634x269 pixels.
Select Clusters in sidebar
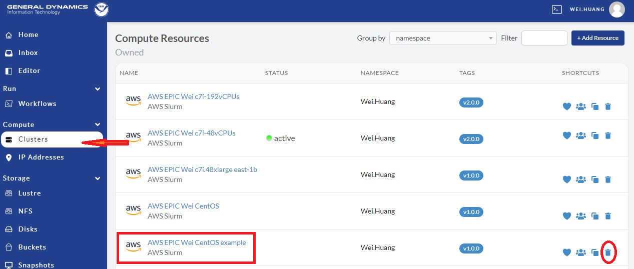(x=52, y=139)
